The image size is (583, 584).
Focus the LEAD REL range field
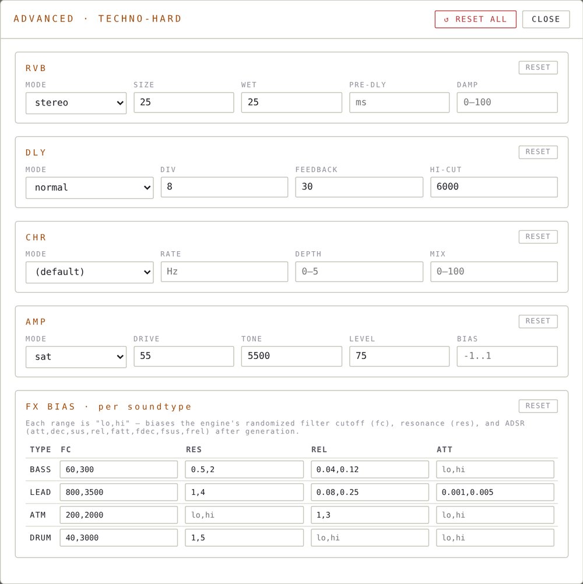point(370,492)
